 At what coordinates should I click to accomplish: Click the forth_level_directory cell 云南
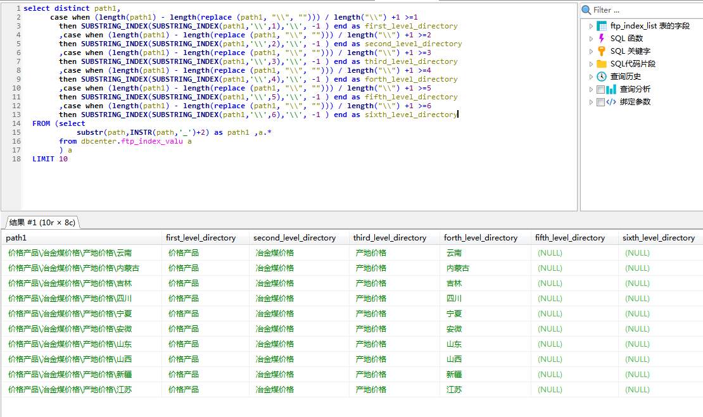pos(485,253)
